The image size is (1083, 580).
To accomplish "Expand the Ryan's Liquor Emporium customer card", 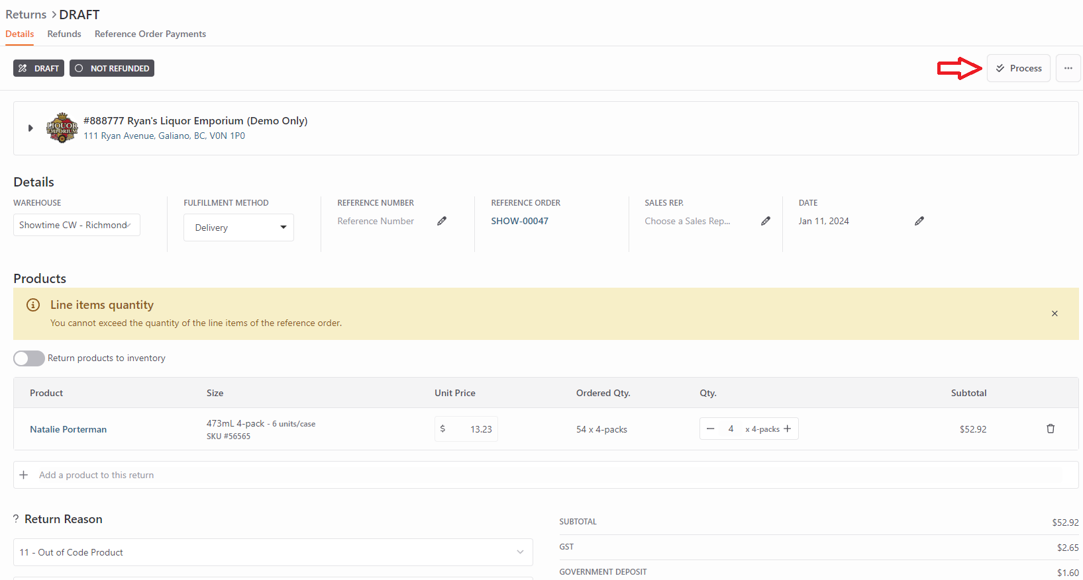I will click(30, 128).
